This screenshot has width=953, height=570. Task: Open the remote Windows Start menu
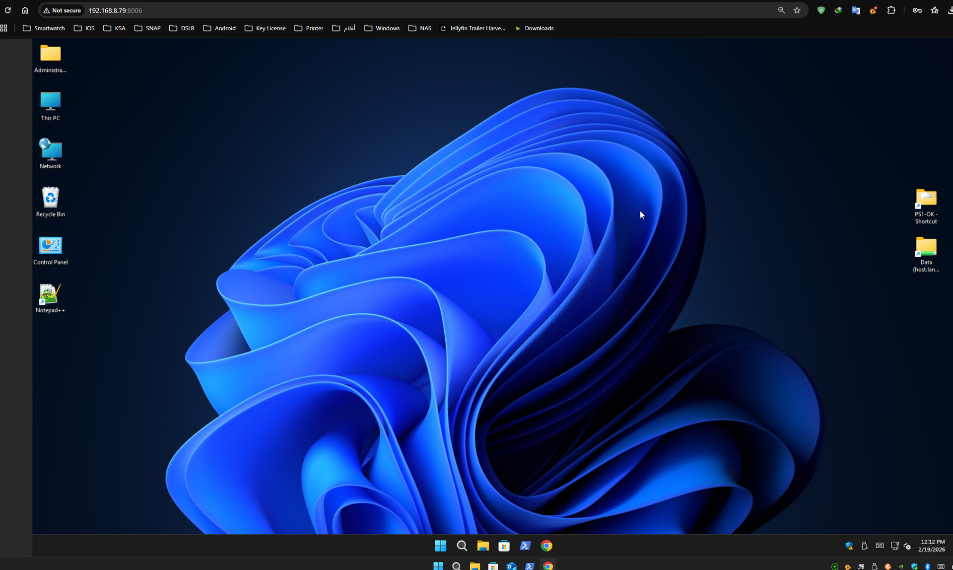(440, 546)
